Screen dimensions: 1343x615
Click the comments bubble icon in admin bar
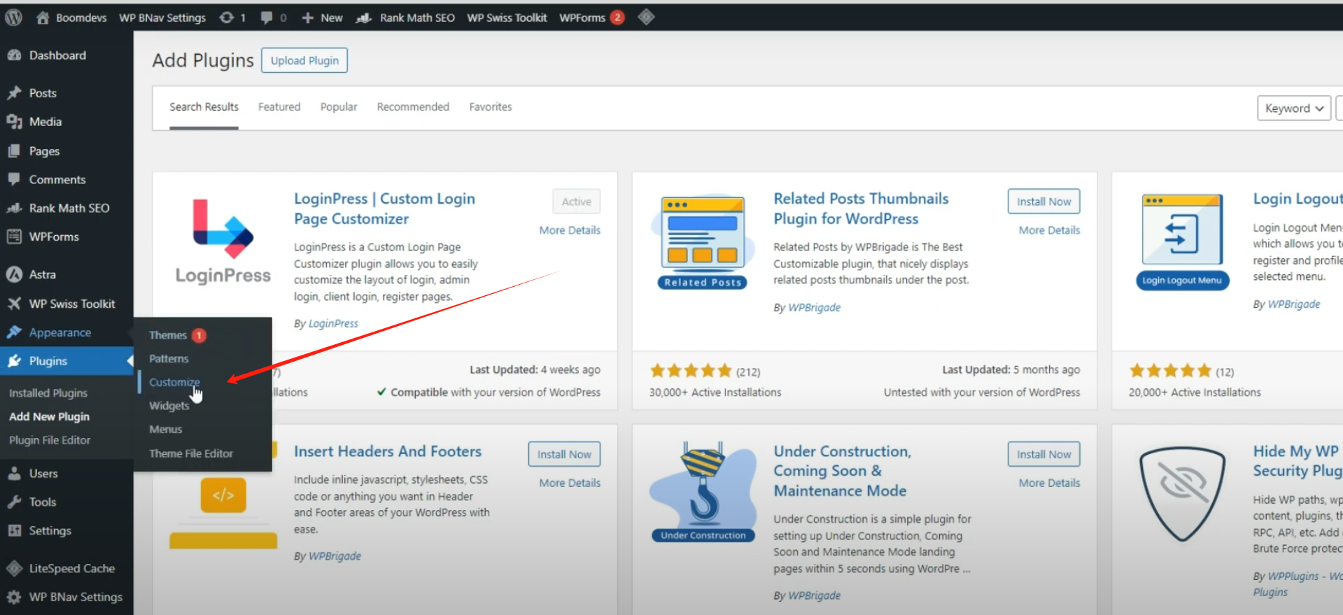point(267,17)
